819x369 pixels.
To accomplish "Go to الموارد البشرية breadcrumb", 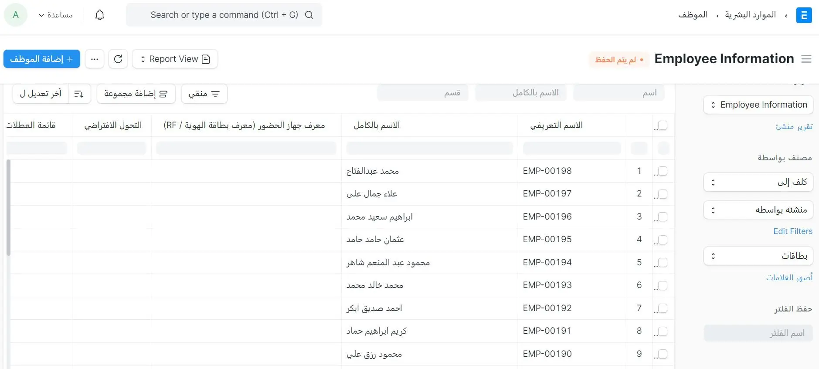I will pos(750,15).
